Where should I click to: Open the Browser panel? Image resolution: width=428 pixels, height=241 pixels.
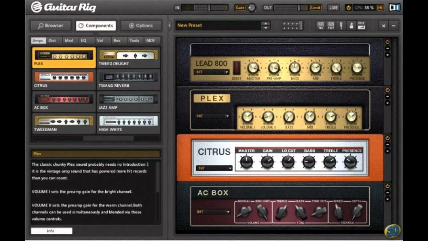pyautogui.click(x=50, y=25)
